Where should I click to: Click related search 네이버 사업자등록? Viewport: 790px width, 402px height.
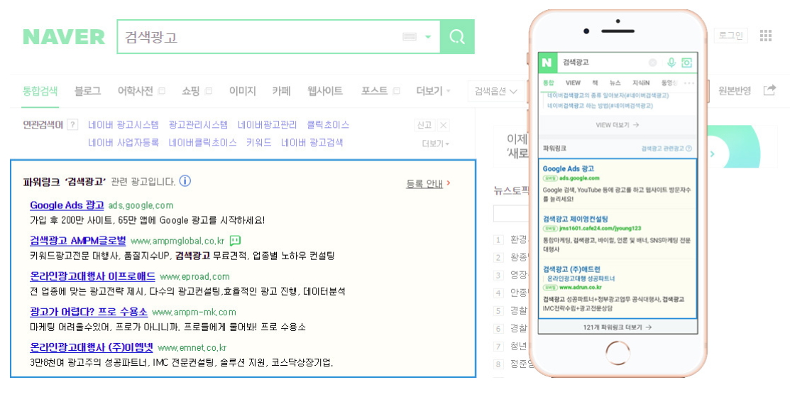click(x=124, y=143)
